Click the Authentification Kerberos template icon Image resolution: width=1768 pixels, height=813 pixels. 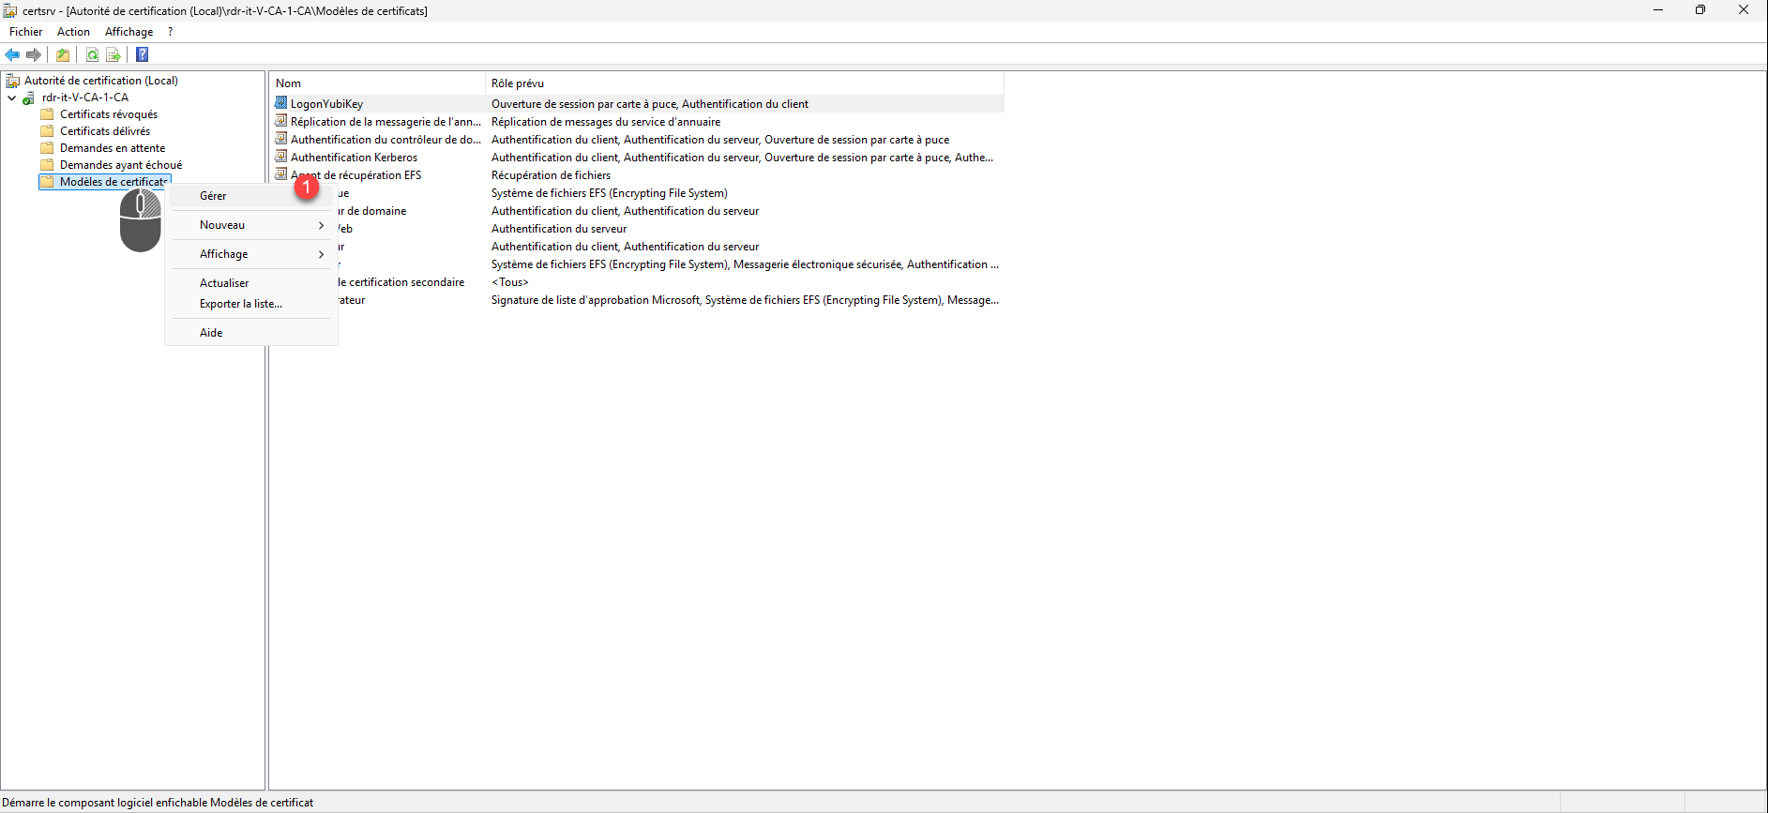280,157
